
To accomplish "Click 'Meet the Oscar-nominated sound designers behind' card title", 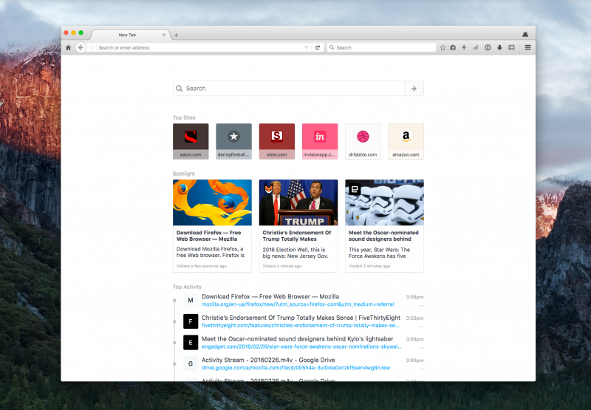I will pyautogui.click(x=383, y=236).
